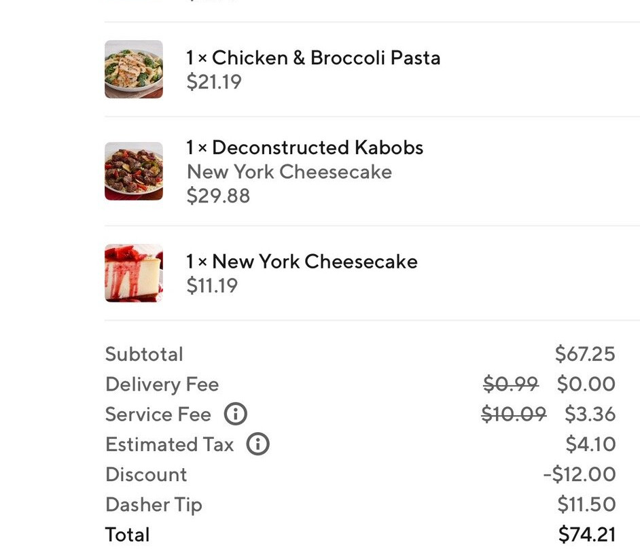This screenshot has height=549, width=640.
Task: Click the crossed-out $0.99 delivery fee
Action: click(511, 385)
